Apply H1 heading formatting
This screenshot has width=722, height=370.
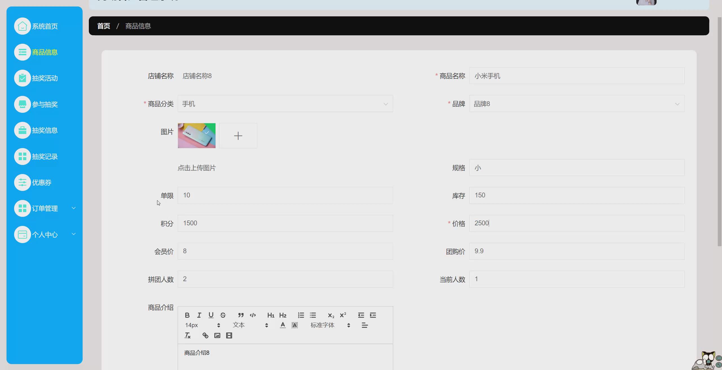[271, 315]
